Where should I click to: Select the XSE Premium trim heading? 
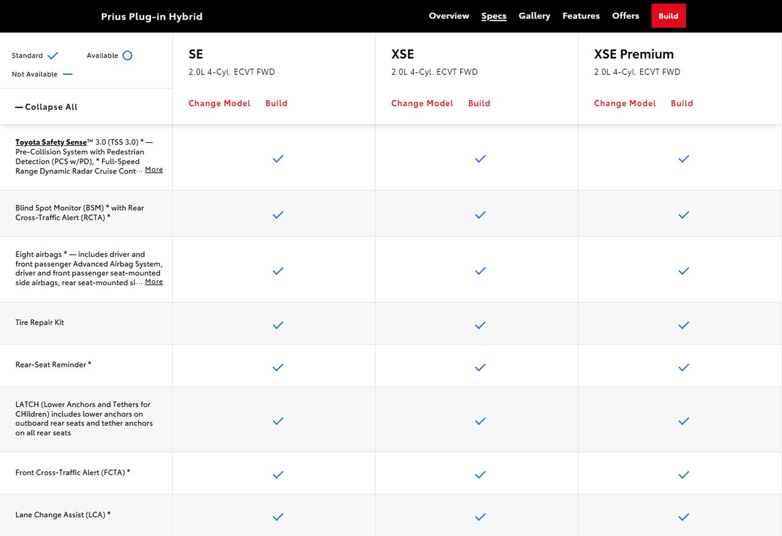pos(634,54)
